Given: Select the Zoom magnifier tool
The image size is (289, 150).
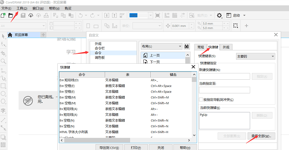Looking at the screenshot, I should pos(3,61).
